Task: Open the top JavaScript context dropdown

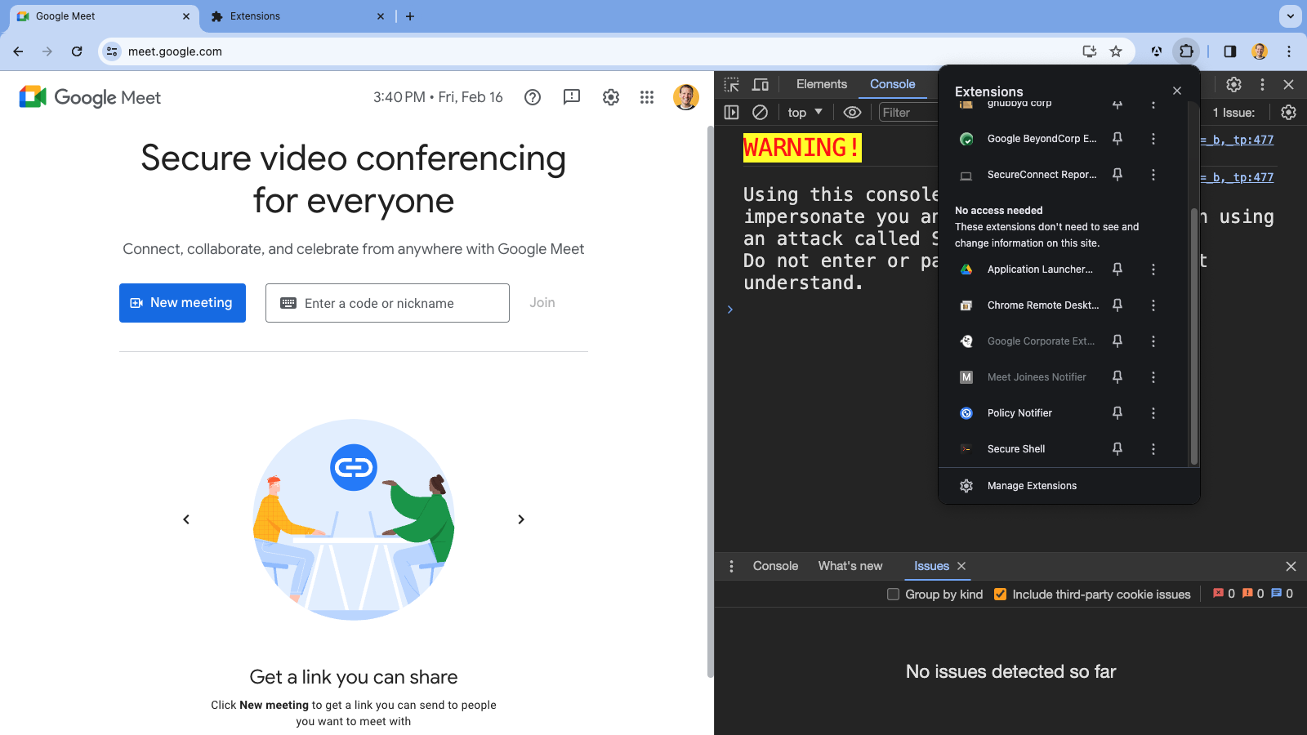Action: pos(805,113)
